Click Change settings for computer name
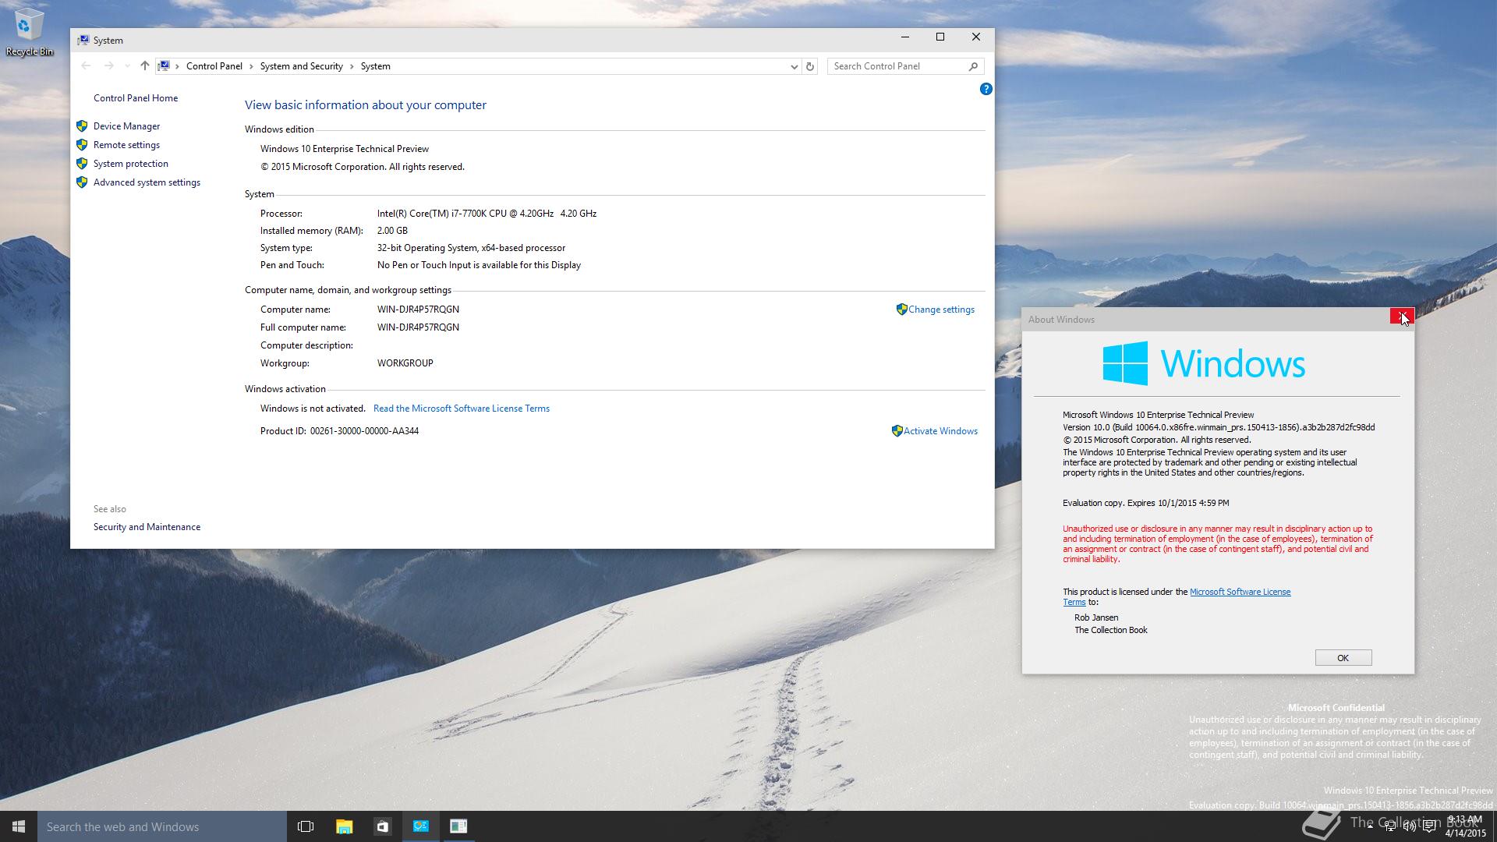The width and height of the screenshot is (1497, 842). [941, 310]
